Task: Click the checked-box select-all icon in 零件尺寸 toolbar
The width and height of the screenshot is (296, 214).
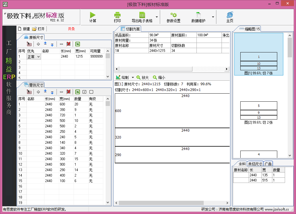Action: click(x=84, y=92)
